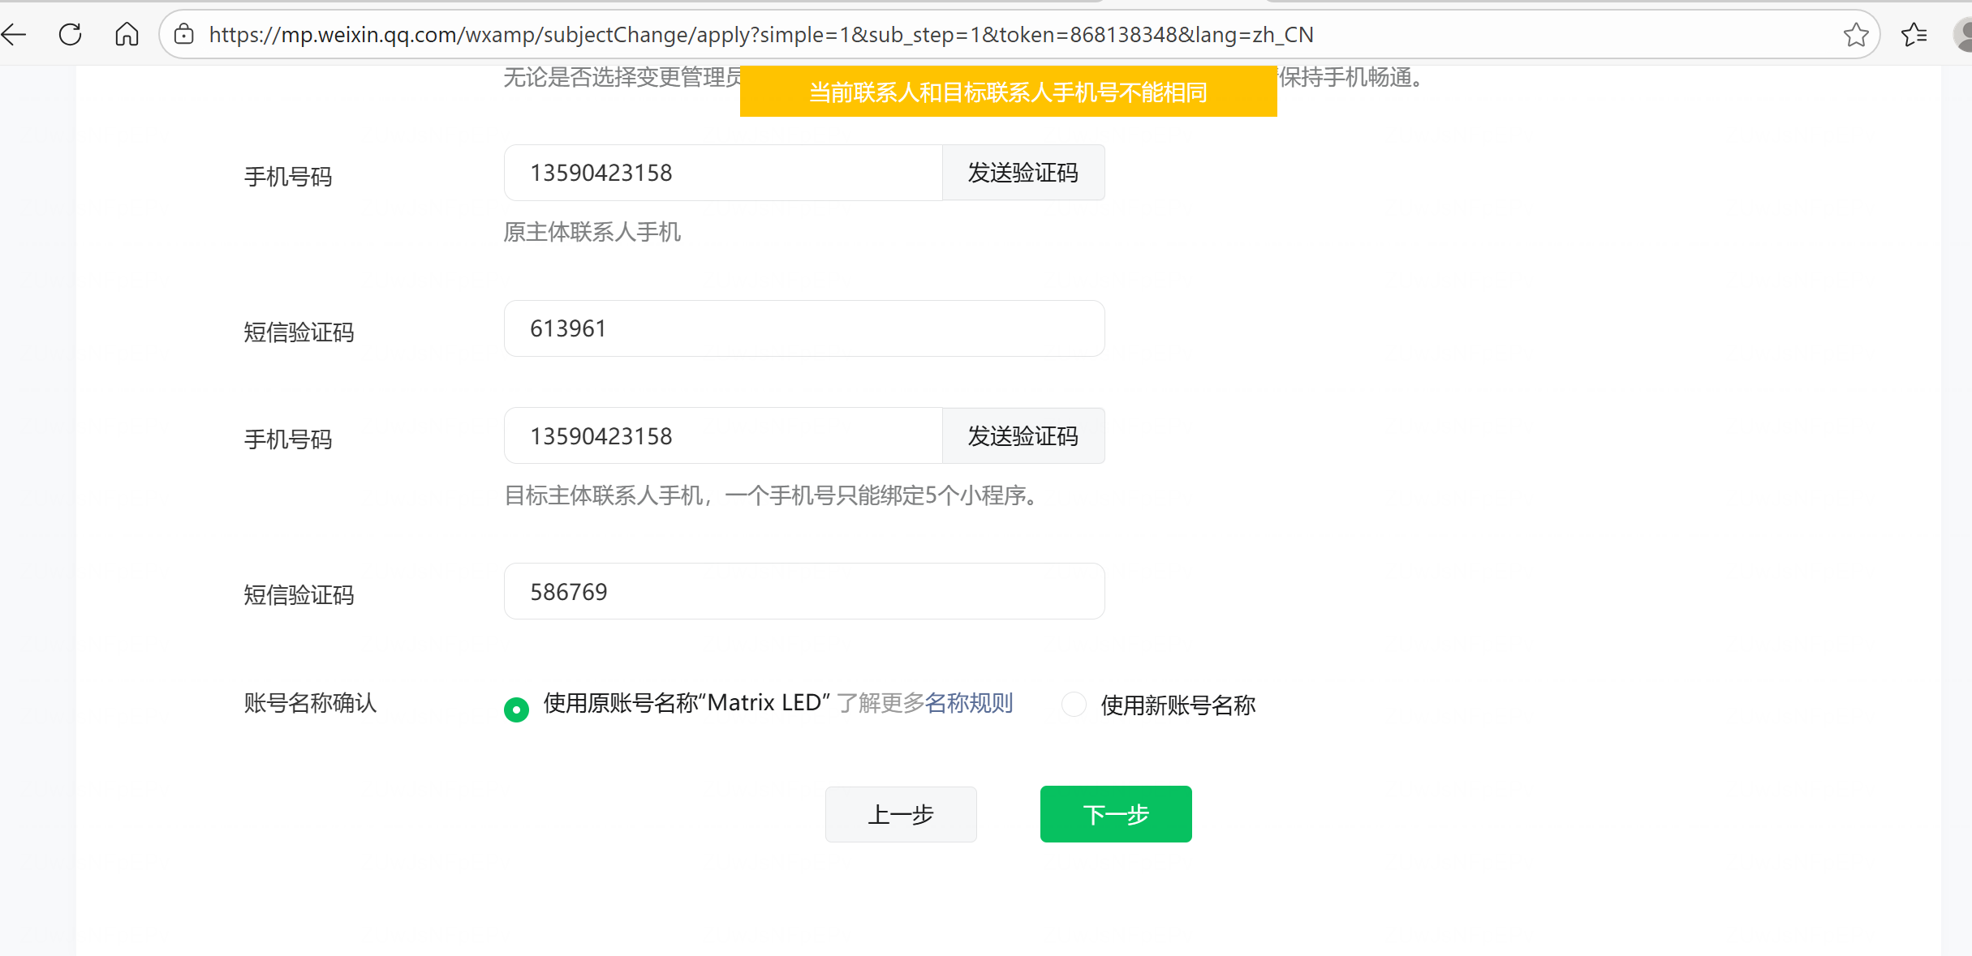
Task: Click the browser address bar URL
Action: 760,35
